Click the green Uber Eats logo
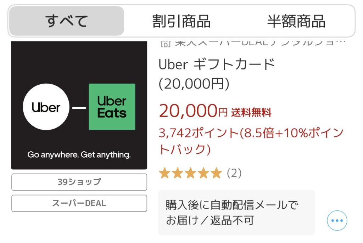Screen dimensions: 363x243 pyautogui.click(x=112, y=107)
